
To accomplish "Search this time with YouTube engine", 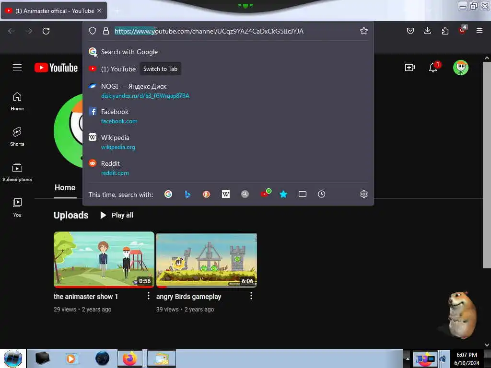I will (x=265, y=194).
